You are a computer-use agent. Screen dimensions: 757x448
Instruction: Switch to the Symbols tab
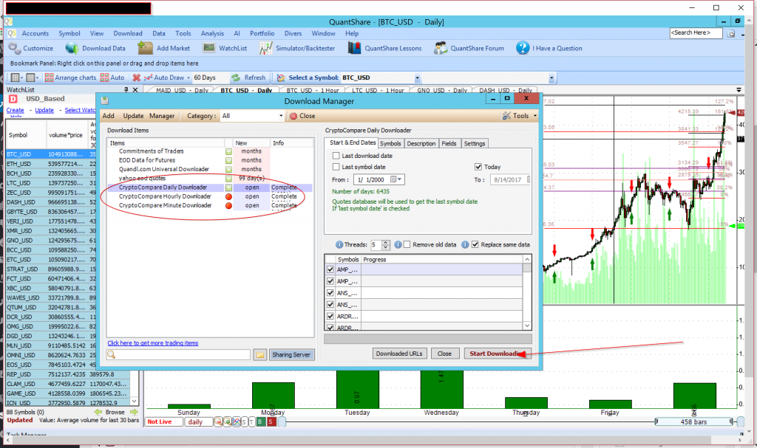point(390,144)
